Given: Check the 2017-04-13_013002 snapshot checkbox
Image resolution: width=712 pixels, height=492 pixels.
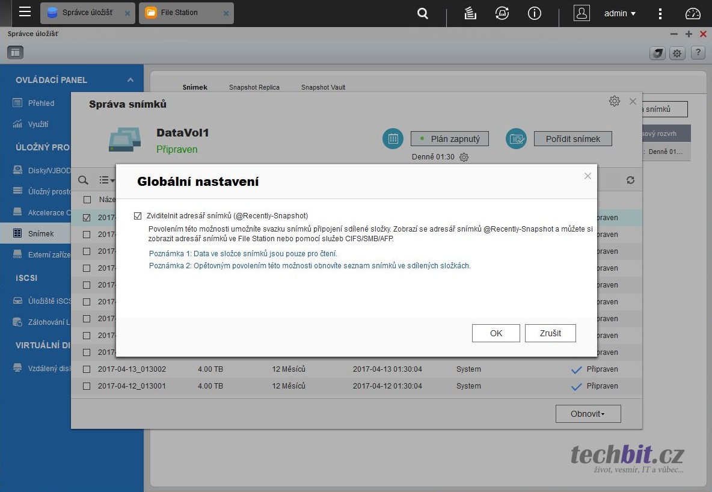Looking at the screenshot, I should 87,369.
